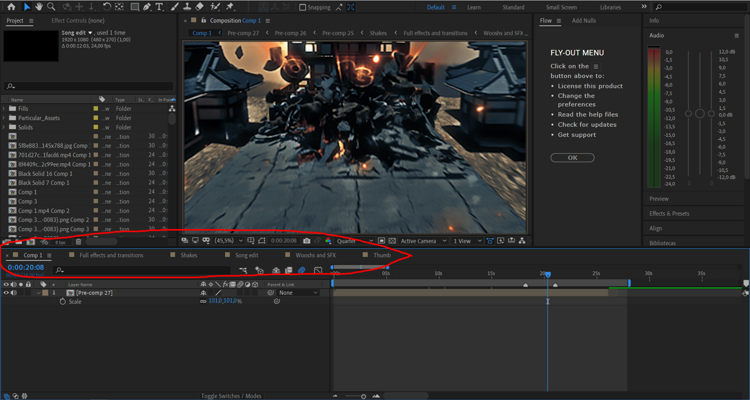Expand the Fills folder
Screen dimensions: 750x400
click(x=4, y=108)
